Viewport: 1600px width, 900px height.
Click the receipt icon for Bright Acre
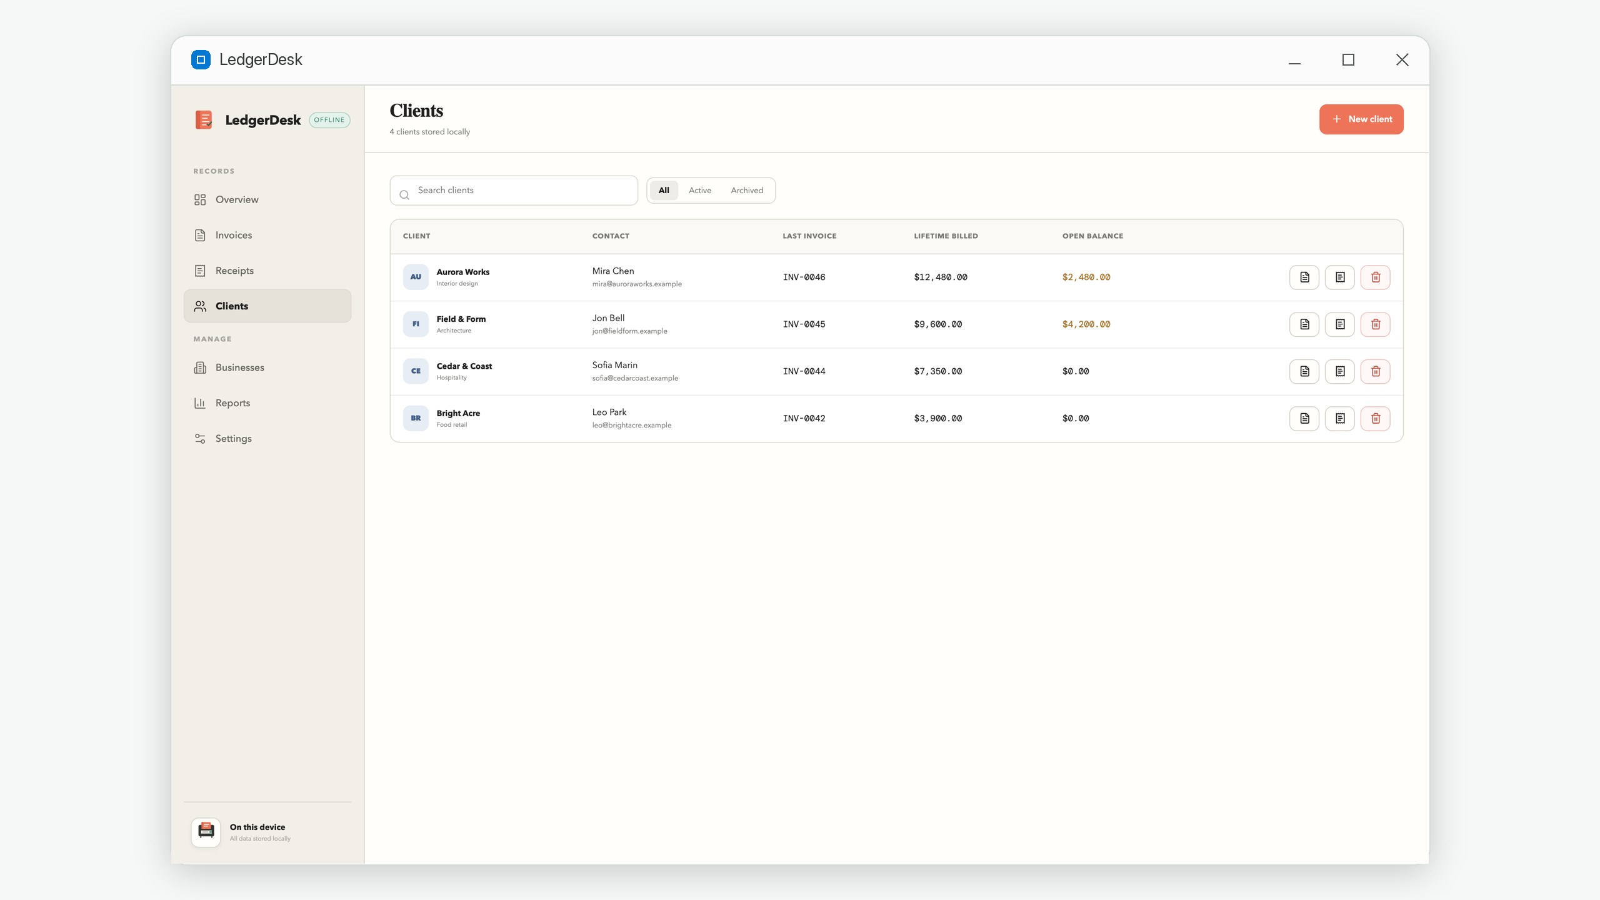[1340, 418]
